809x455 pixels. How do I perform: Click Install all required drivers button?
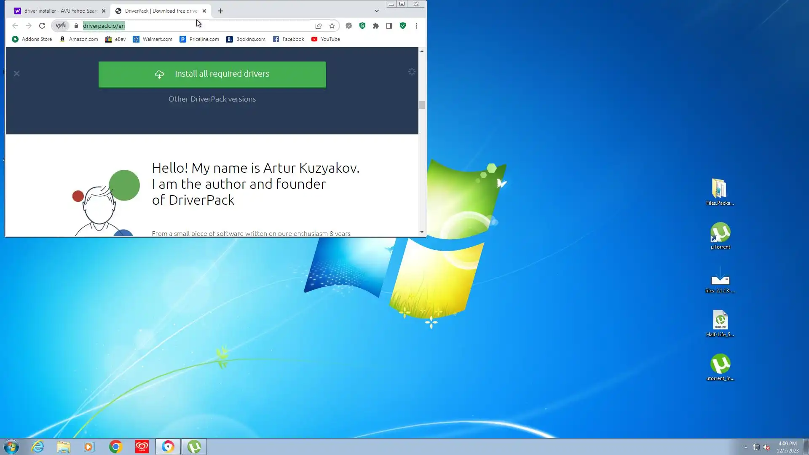(x=212, y=74)
